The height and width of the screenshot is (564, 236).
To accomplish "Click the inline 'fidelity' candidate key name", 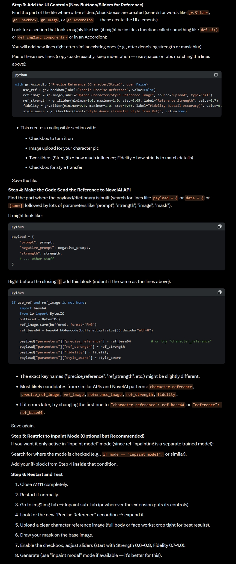I will [x=166, y=394].
